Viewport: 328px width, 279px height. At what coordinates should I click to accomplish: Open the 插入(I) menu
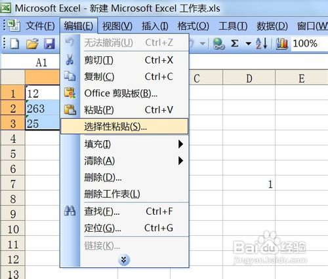(155, 26)
